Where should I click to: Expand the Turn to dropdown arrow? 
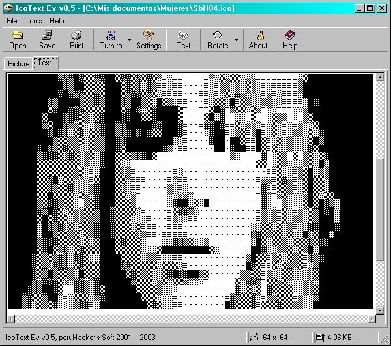pyautogui.click(x=129, y=40)
